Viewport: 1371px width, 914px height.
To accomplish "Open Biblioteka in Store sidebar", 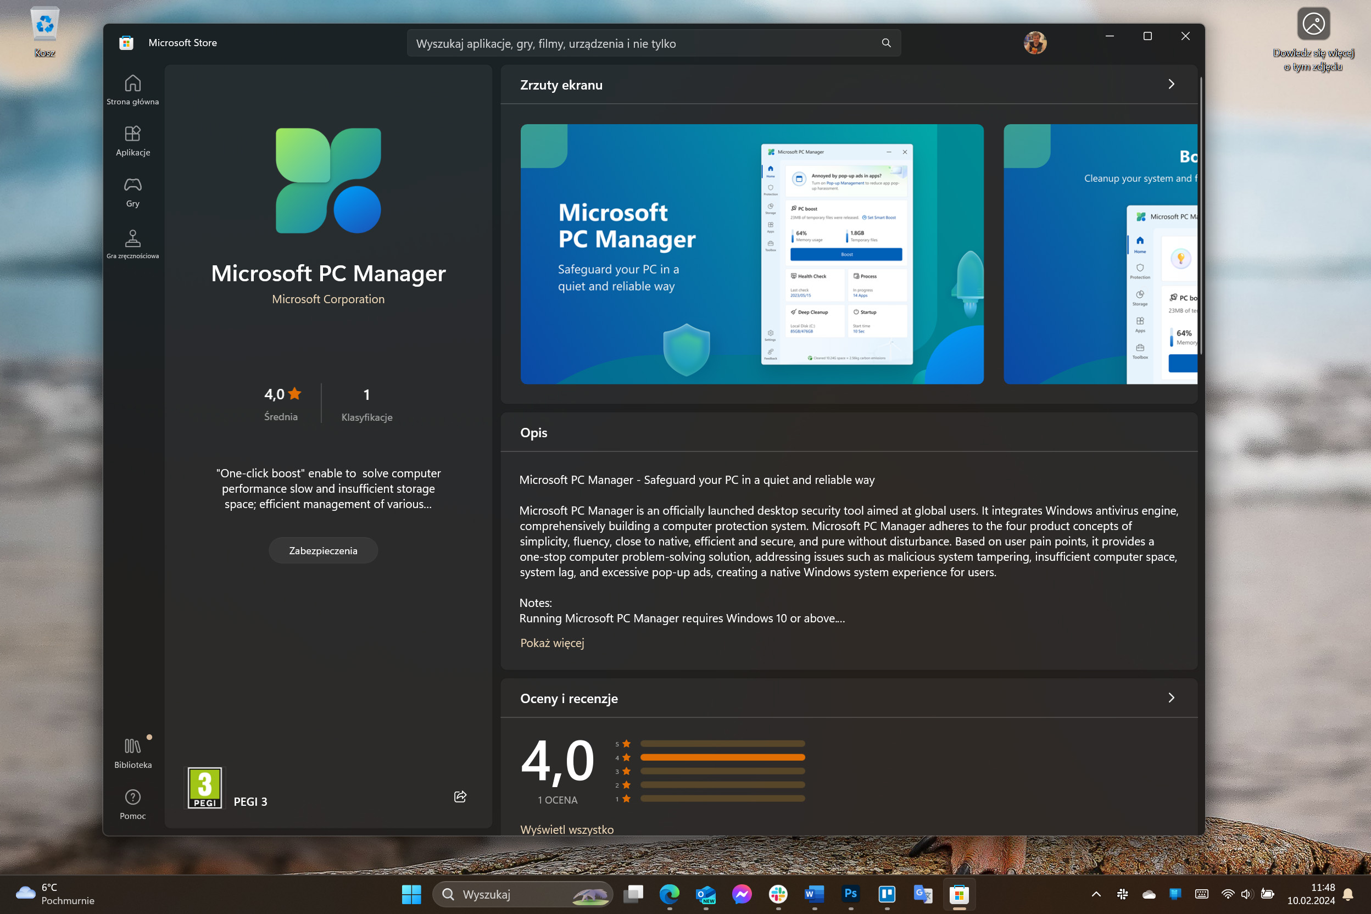I will pyautogui.click(x=133, y=754).
